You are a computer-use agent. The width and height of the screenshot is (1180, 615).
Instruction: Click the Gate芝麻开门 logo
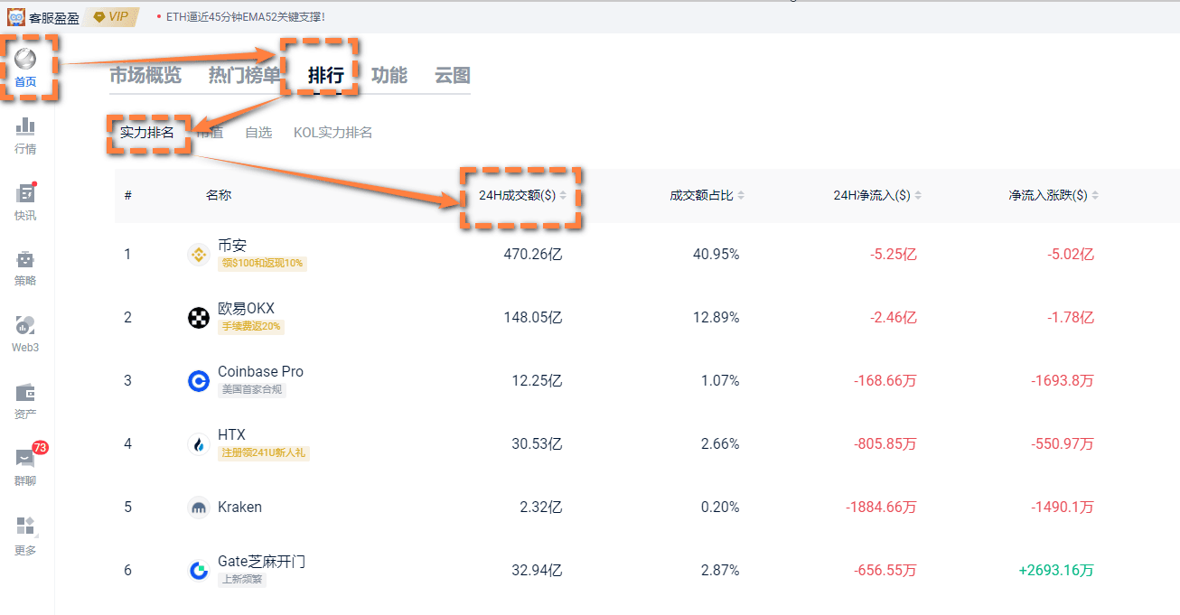(198, 571)
